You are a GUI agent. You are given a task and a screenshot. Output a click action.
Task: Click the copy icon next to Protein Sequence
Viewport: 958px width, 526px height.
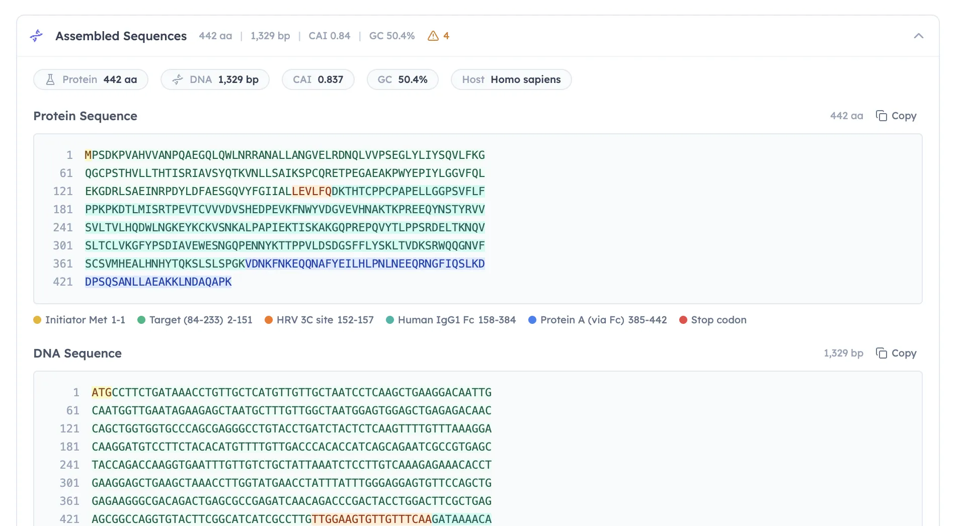point(881,116)
